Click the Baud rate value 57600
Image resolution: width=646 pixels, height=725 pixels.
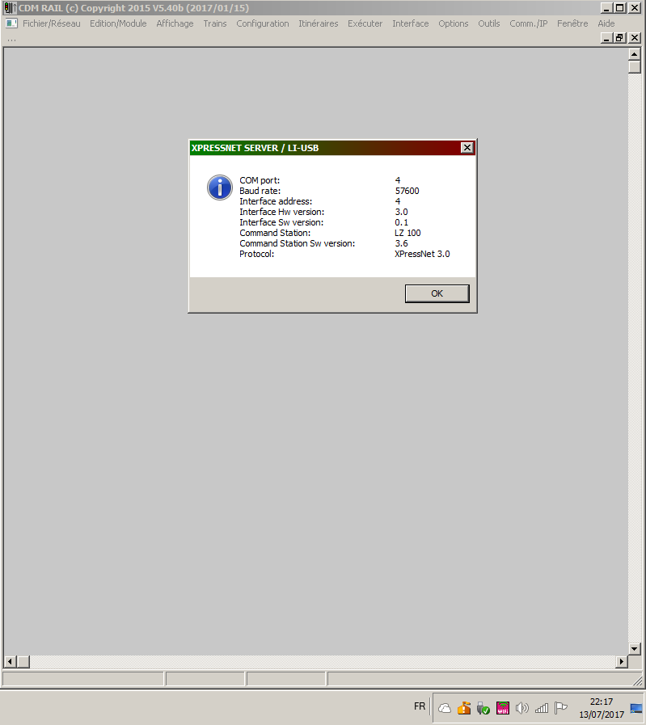tap(407, 191)
